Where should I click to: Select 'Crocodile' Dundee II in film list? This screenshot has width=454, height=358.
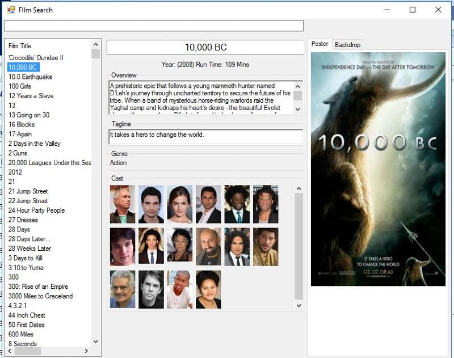pos(36,58)
